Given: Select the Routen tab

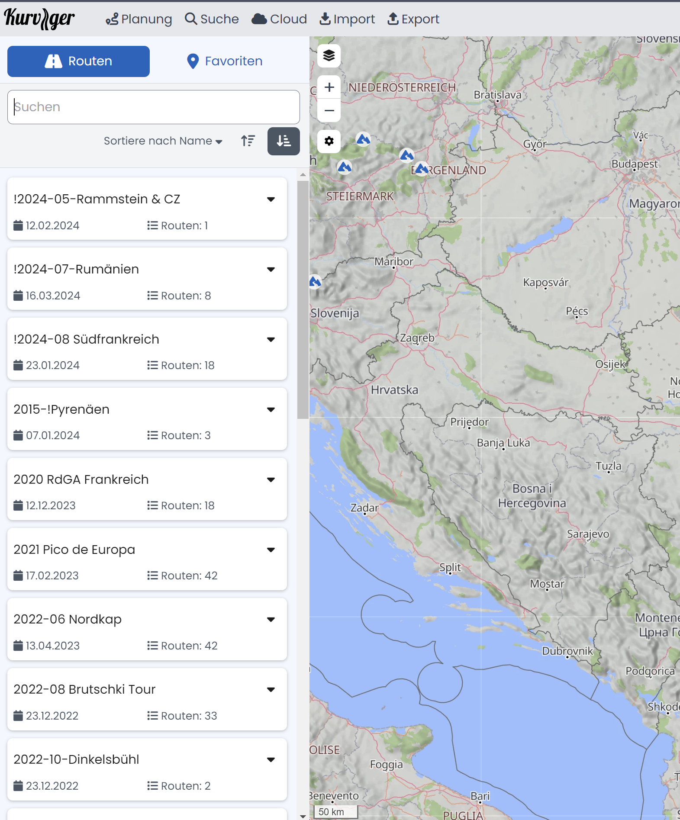Looking at the screenshot, I should (78, 61).
